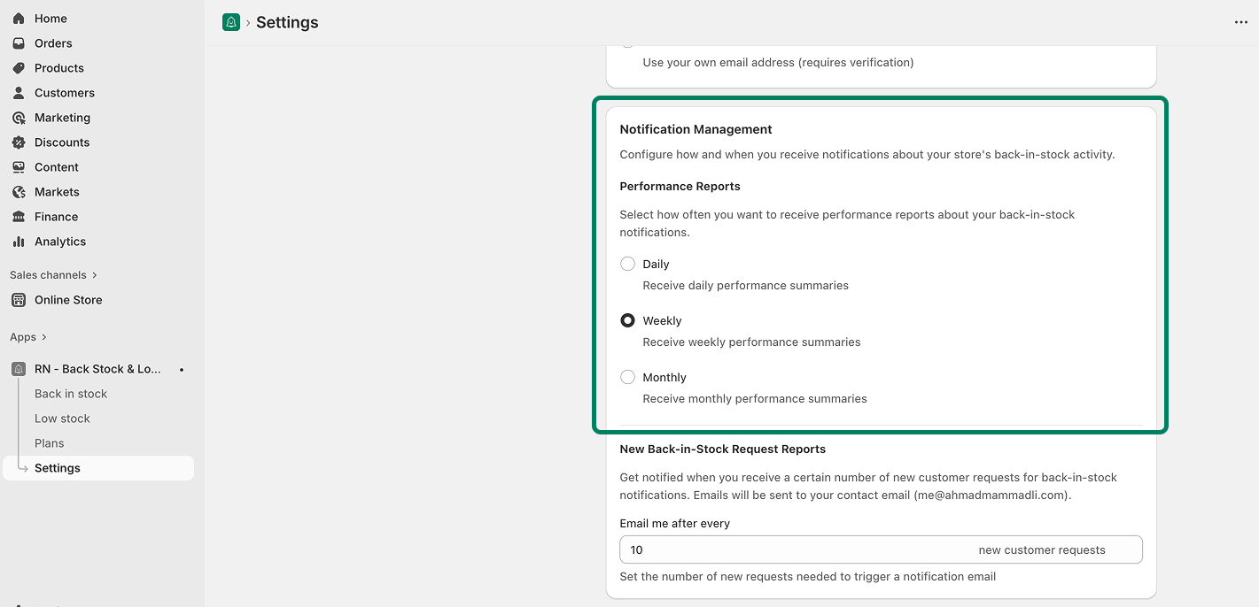Screen dimensions: 1259x607
Task: Open the three-dot more actions menu
Action: (x=1240, y=23)
